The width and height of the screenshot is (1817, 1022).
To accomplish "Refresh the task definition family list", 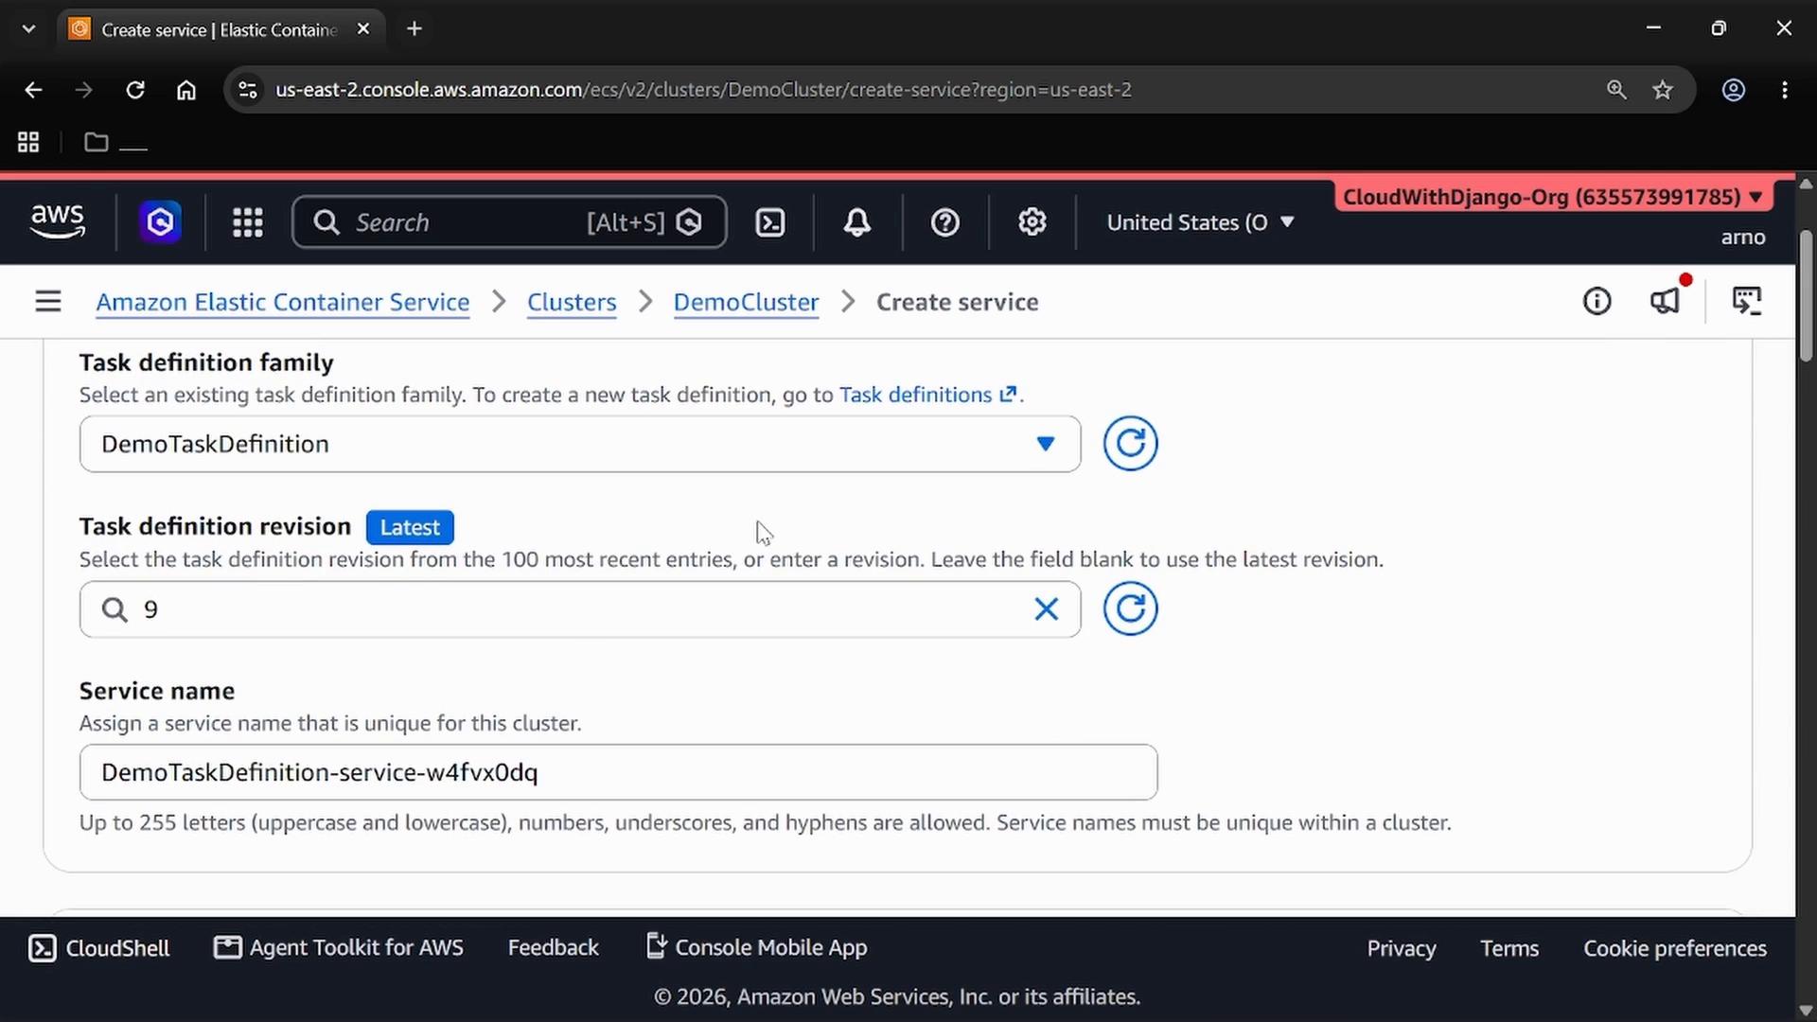I will coord(1130,443).
